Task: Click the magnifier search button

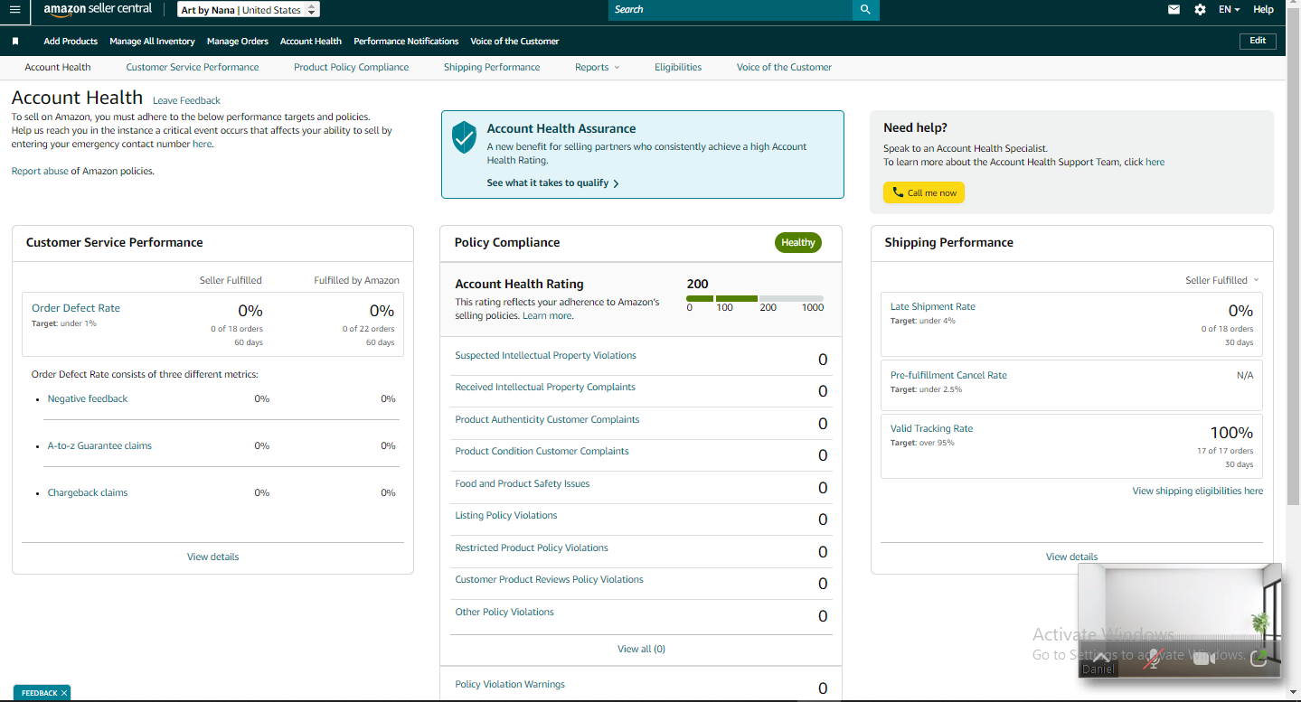Action: click(x=865, y=9)
